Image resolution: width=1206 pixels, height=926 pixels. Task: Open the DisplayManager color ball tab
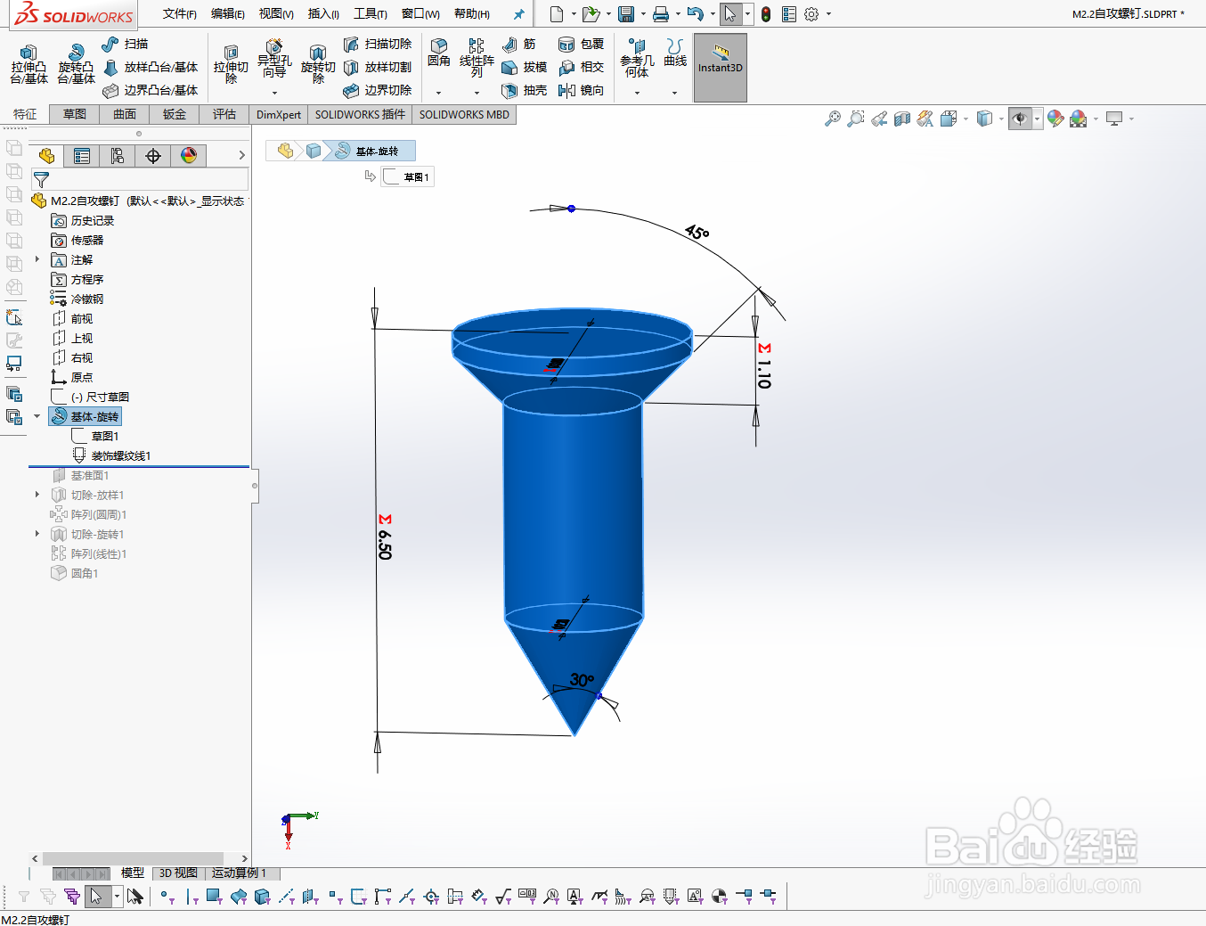pyautogui.click(x=189, y=156)
